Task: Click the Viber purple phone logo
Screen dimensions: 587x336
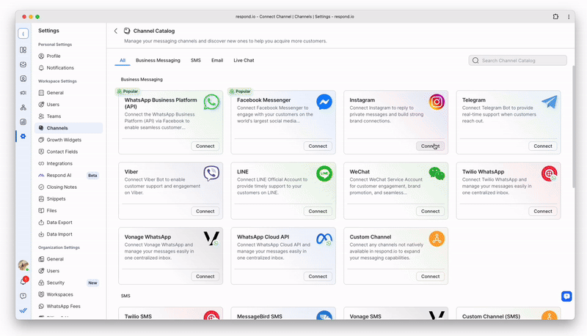Action: click(x=212, y=173)
